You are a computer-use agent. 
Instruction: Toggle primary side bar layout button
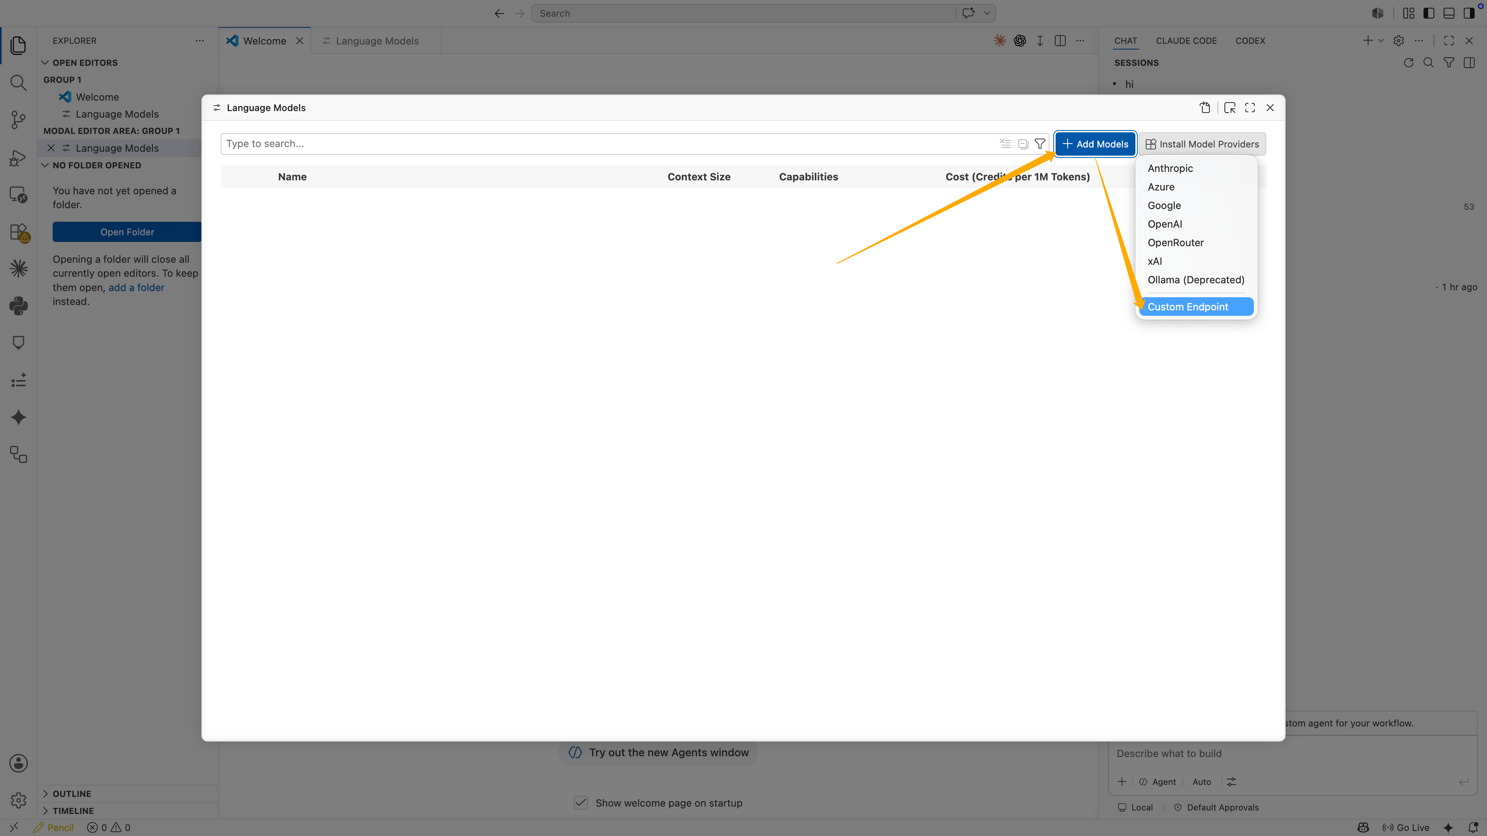click(x=1429, y=13)
